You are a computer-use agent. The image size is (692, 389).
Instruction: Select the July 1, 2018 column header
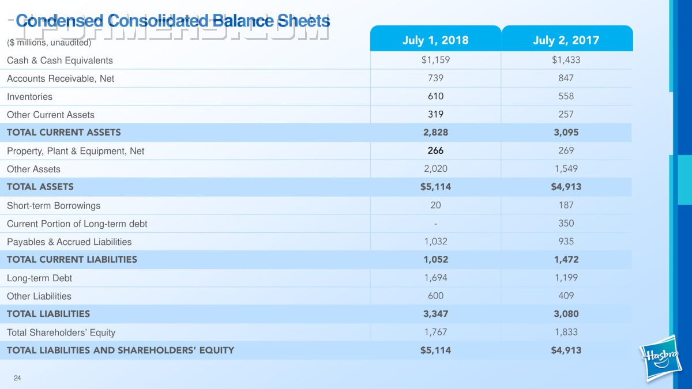click(x=435, y=40)
